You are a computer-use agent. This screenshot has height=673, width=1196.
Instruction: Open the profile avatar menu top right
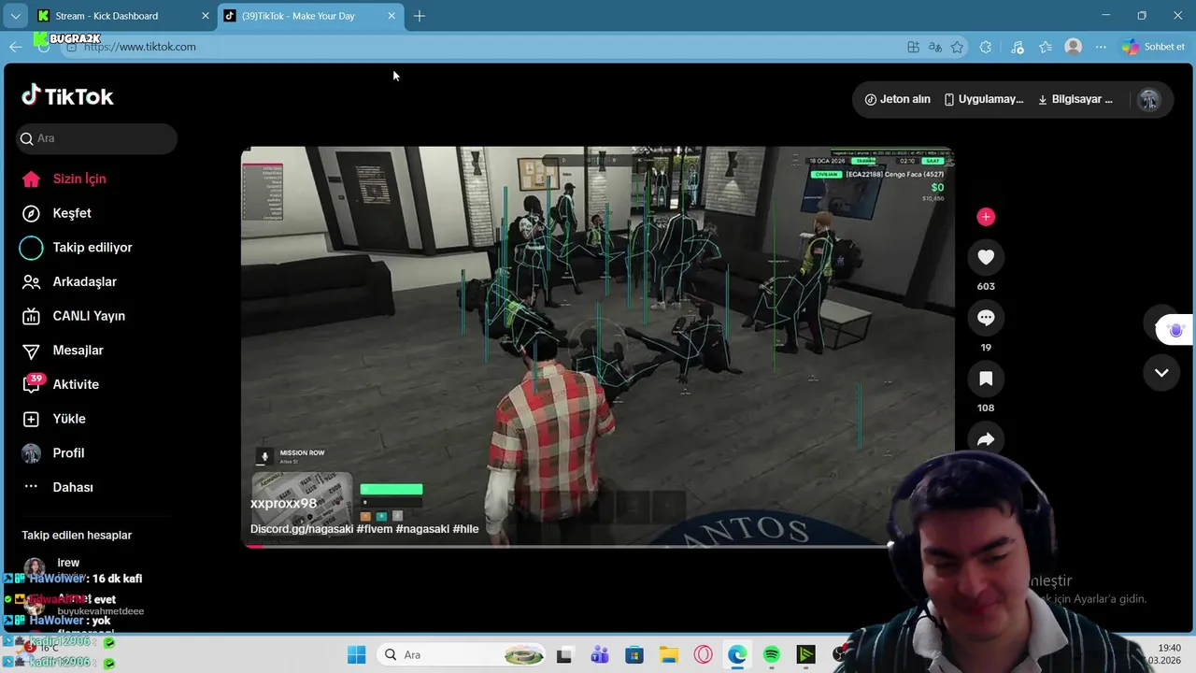(x=1149, y=99)
